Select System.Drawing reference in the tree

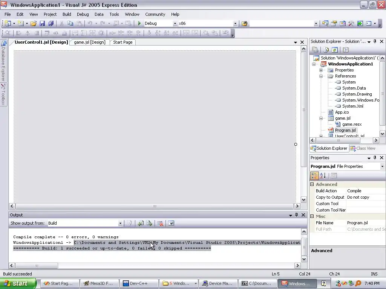point(357,94)
